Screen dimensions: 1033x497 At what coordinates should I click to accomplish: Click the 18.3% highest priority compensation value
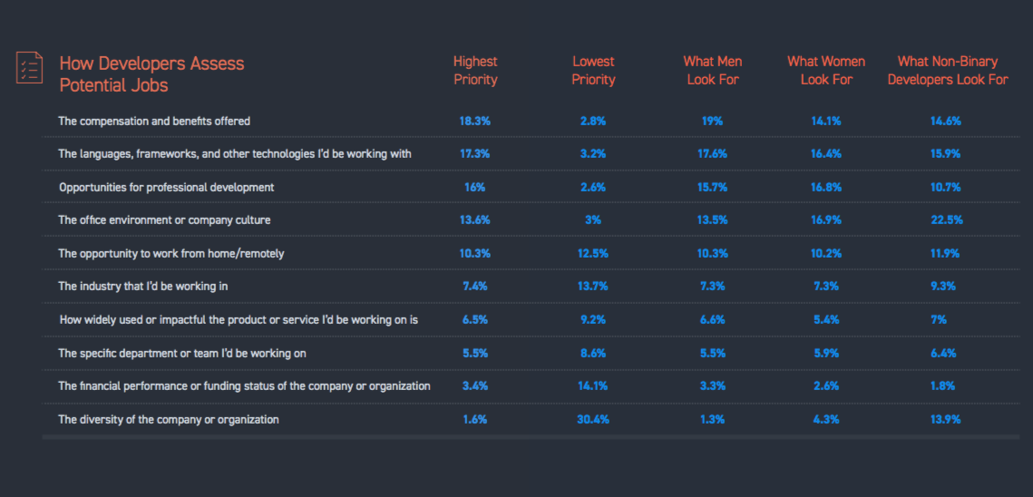coord(475,121)
